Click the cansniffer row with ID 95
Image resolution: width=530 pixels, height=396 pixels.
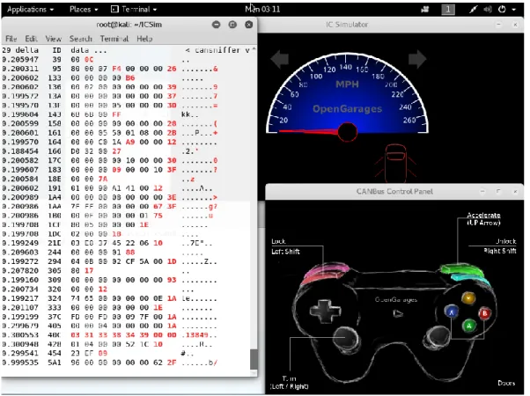click(x=110, y=69)
